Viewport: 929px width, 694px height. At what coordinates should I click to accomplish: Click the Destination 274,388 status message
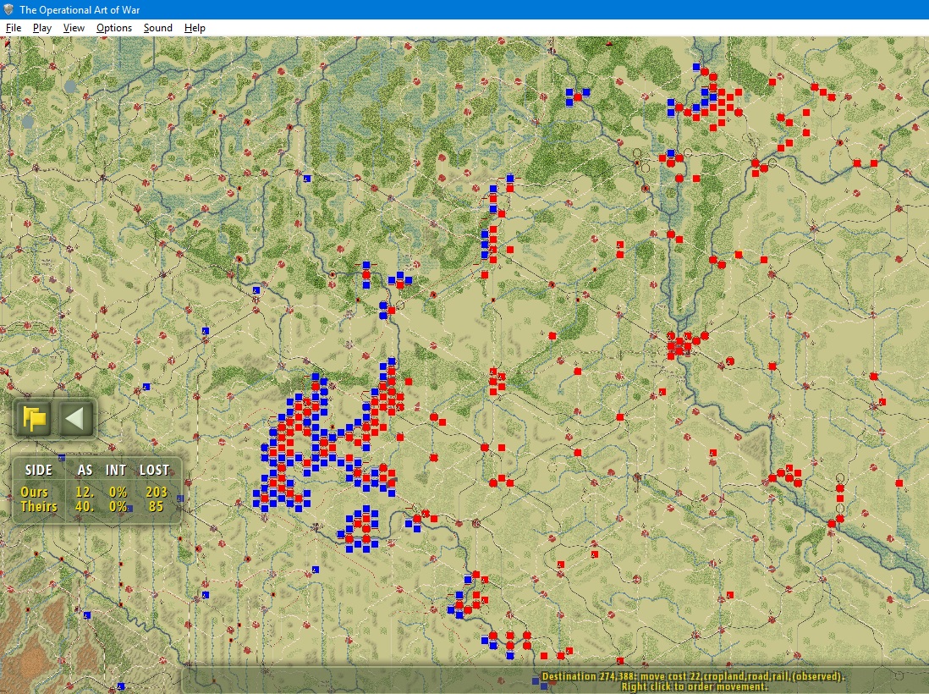coord(693,676)
